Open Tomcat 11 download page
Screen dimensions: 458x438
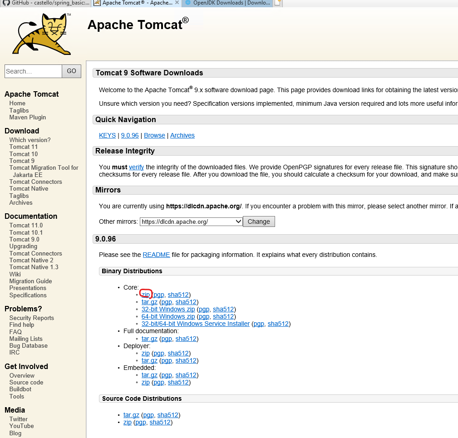(x=23, y=147)
